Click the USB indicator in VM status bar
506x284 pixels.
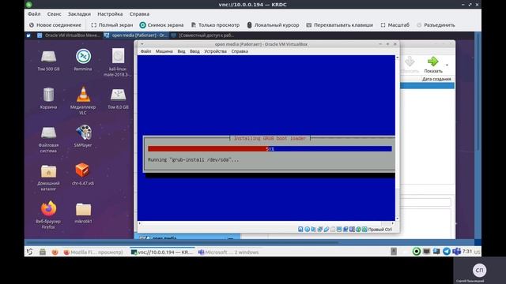327,230
